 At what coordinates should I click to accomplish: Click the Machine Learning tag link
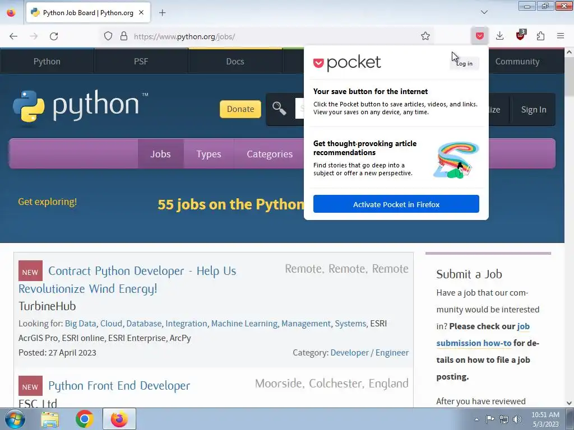point(244,324)
